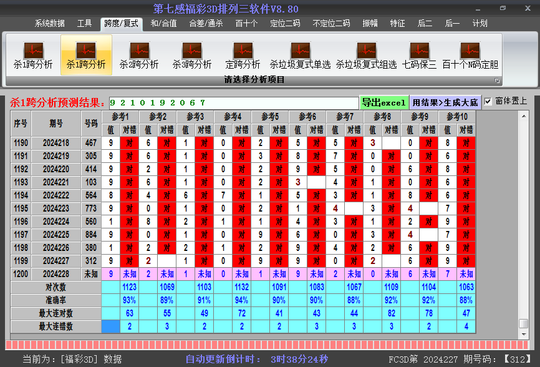Switch to the 振幅 tab

tap(370, 24)
